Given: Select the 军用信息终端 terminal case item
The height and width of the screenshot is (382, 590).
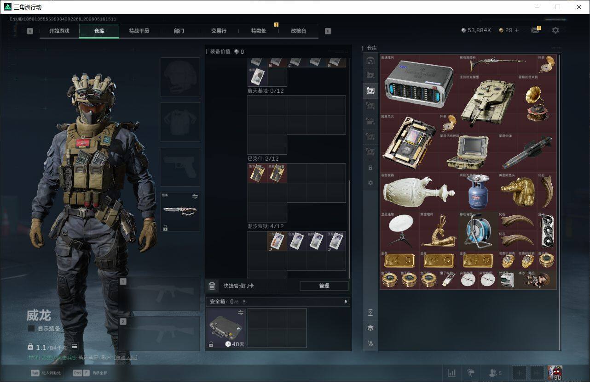Looking at the screenshot, I should click(468, 152).
